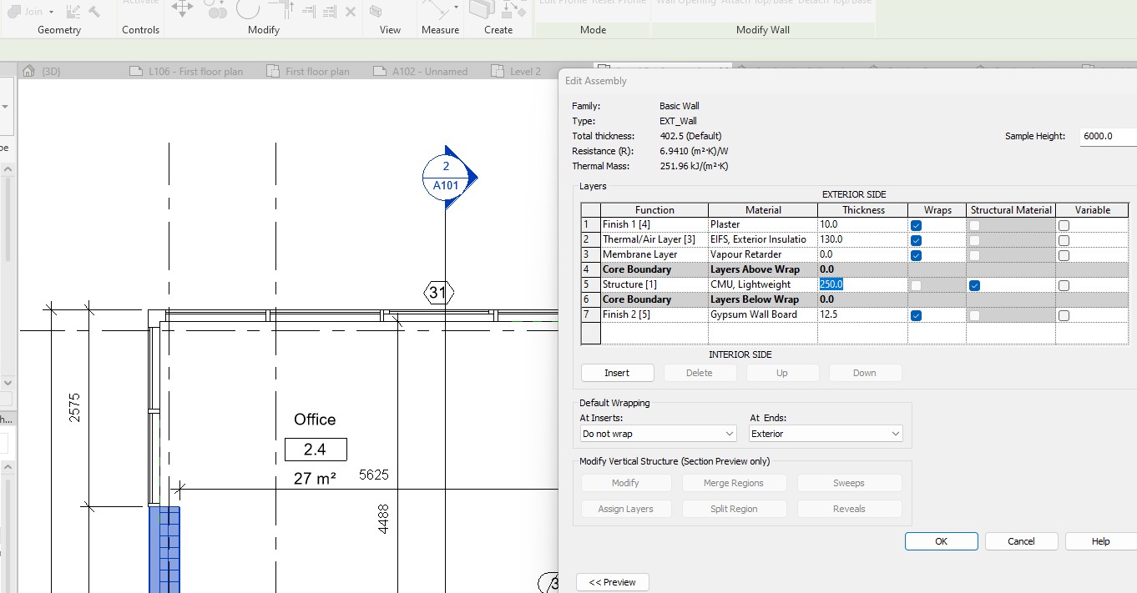The width and height of the screenshot is (1137, 593).
Task: Click the CMU, Lightweight material cell
Action: (763, 284)
